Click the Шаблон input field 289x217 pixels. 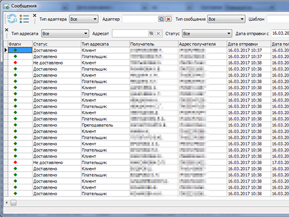[278, 19]
